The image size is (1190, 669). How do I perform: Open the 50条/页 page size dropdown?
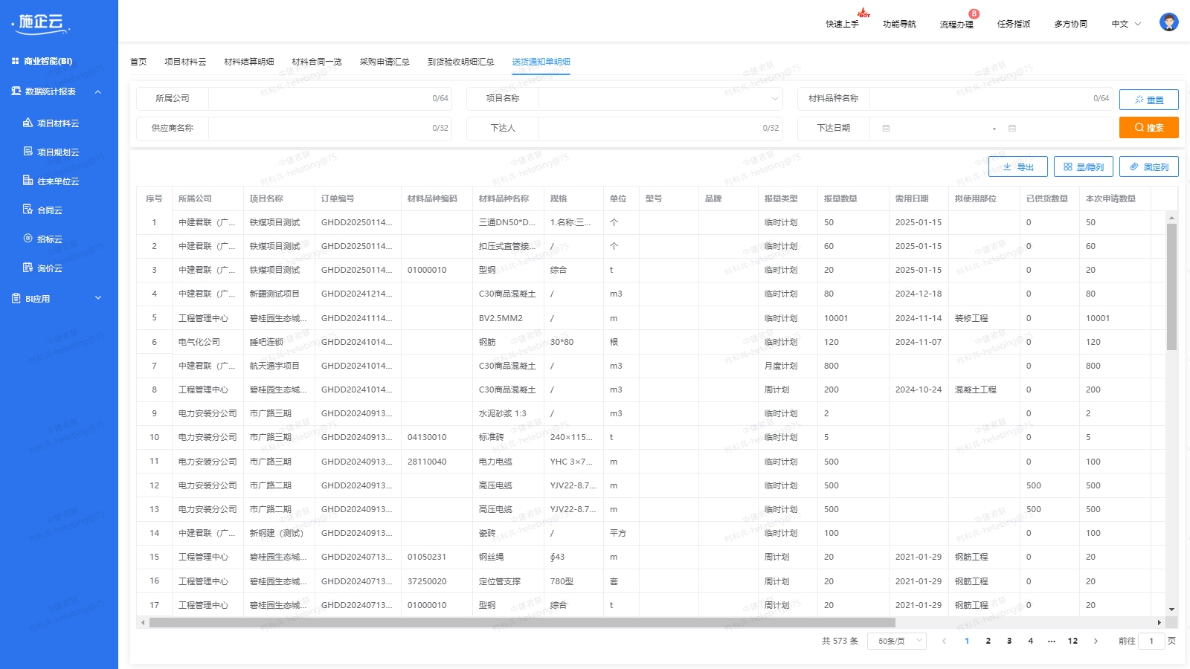pos(897,641)
